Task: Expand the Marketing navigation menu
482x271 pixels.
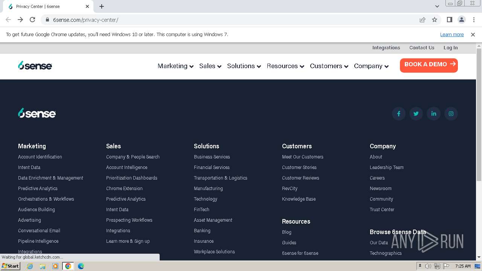Action: pos(175,66)
